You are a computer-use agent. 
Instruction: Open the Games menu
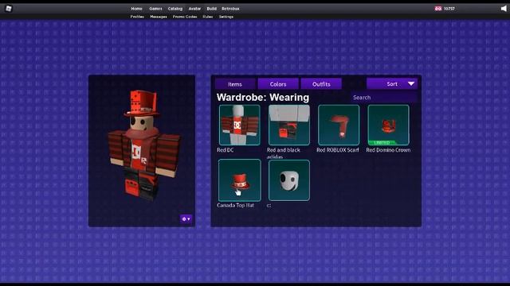(155, 9)
